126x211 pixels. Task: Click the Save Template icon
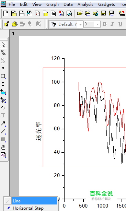(112, 13)
